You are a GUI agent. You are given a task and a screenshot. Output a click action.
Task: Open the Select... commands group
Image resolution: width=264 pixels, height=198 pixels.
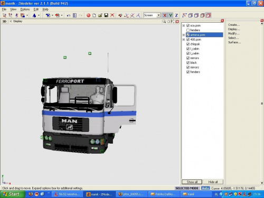(x=233, y=38)
